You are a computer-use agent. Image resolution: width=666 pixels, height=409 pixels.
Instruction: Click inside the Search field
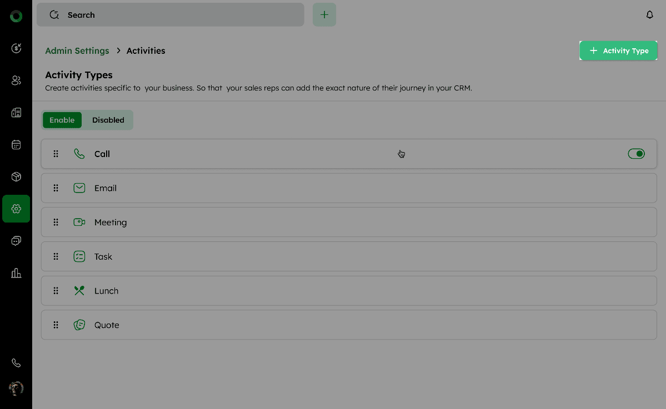178,15
